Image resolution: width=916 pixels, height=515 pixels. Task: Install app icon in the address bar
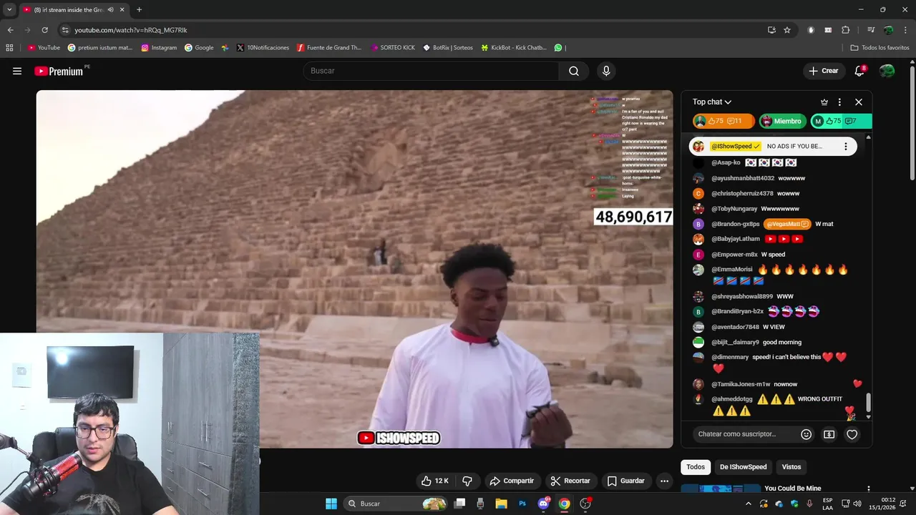pyautogui.click(x=771, y=30)
